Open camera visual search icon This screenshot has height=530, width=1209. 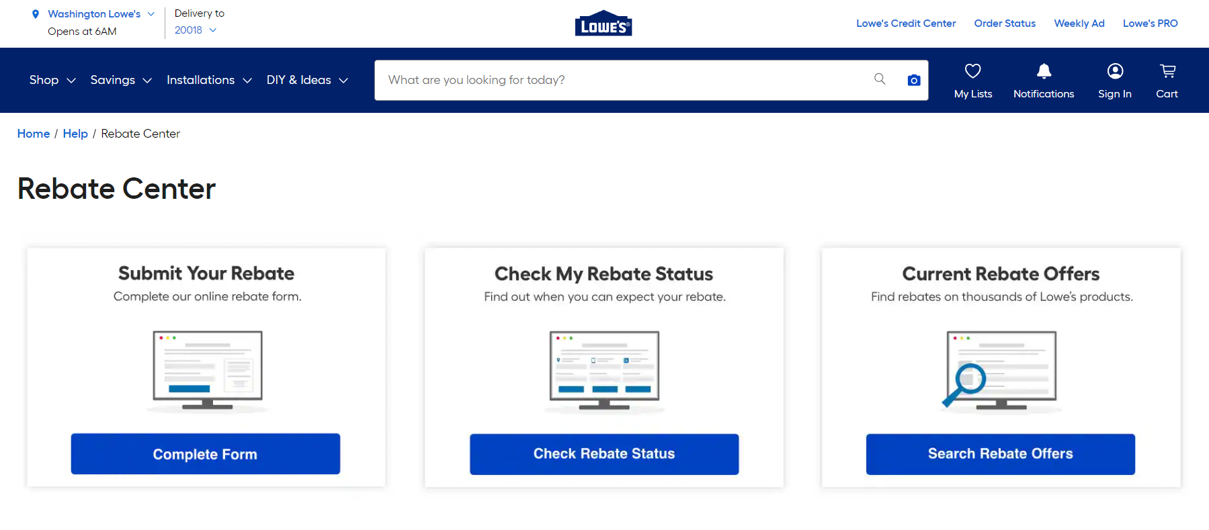(x=913, y=80)
